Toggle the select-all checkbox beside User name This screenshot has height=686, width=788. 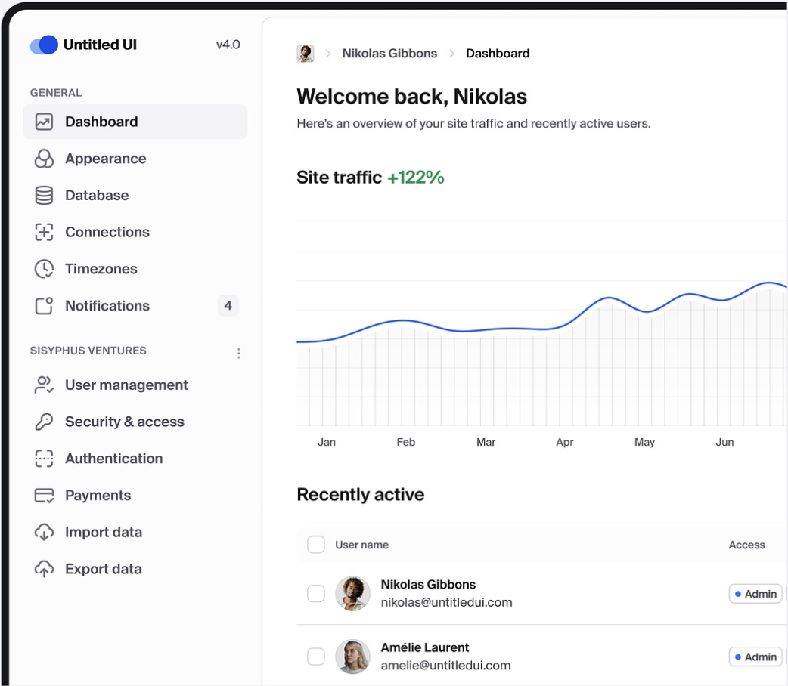click(x=316, y=545)
